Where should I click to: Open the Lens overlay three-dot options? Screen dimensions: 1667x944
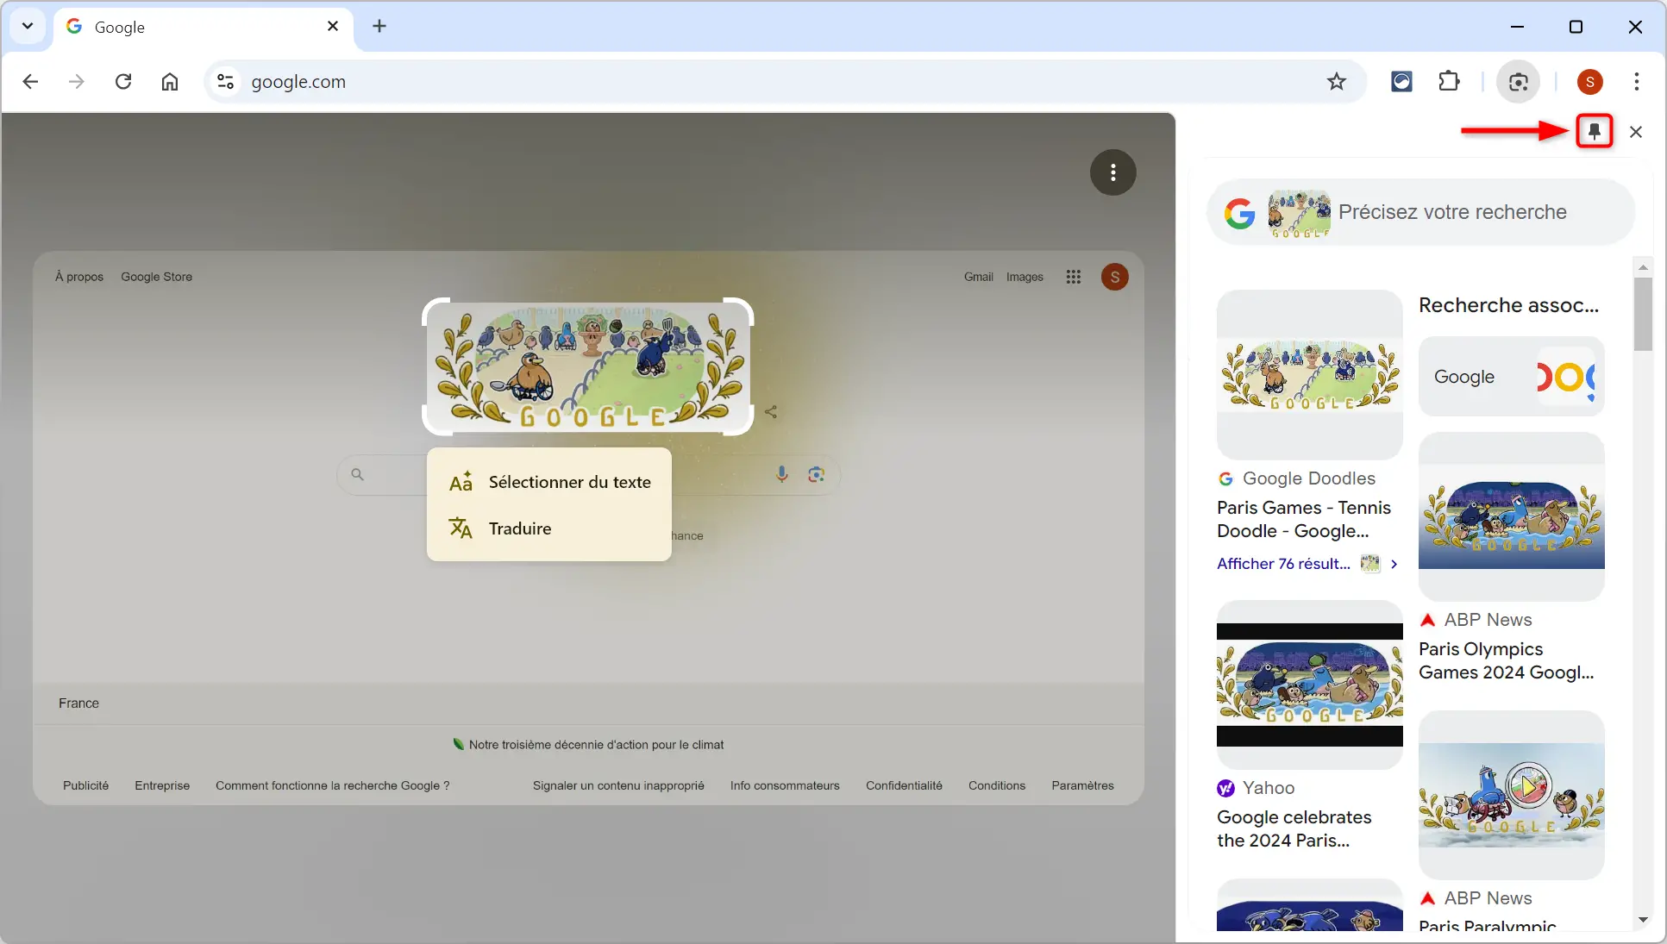click(1113, 172)
